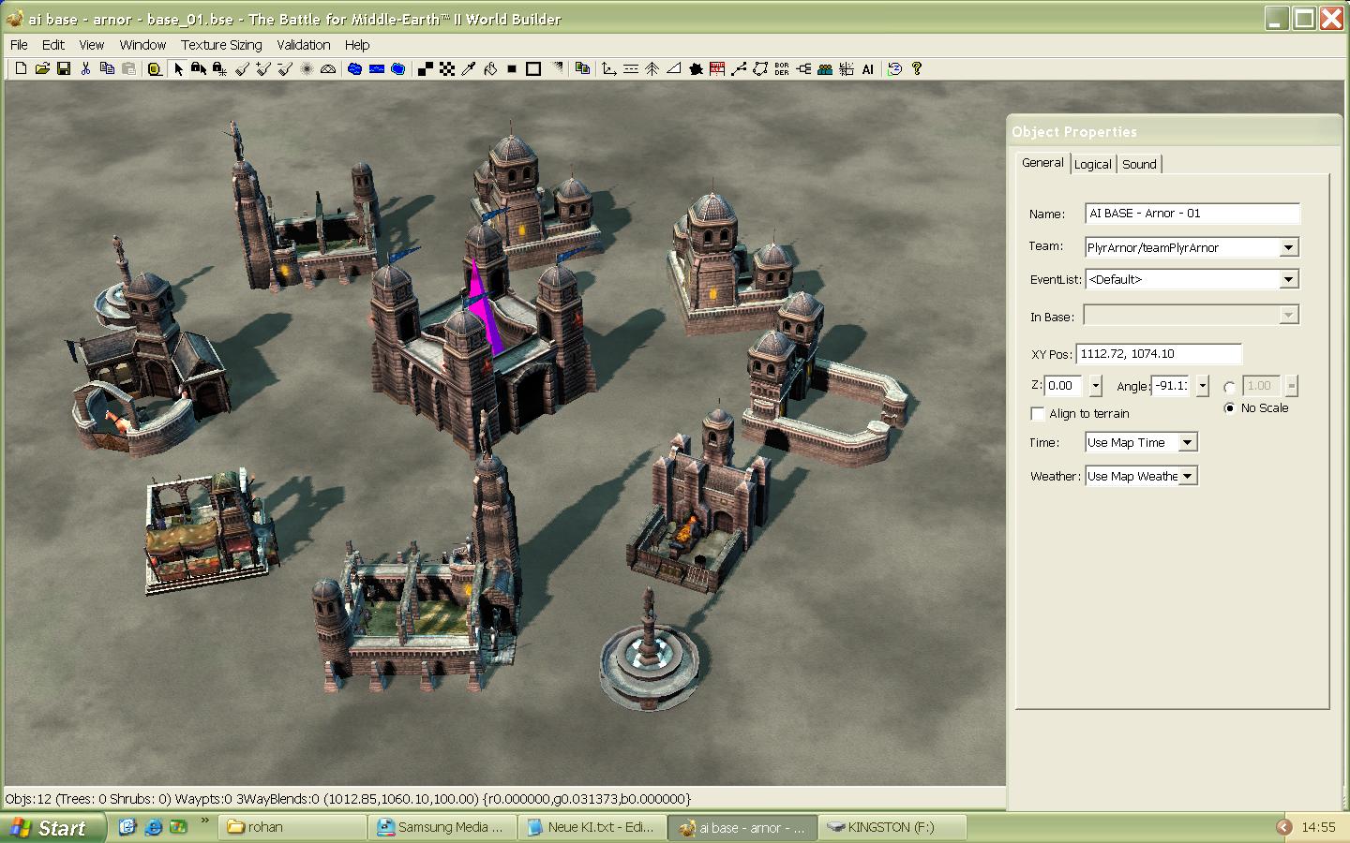Select the tape measure ruler tool
The height and width of the screenshot is (843, 1350).
(155, 68)
